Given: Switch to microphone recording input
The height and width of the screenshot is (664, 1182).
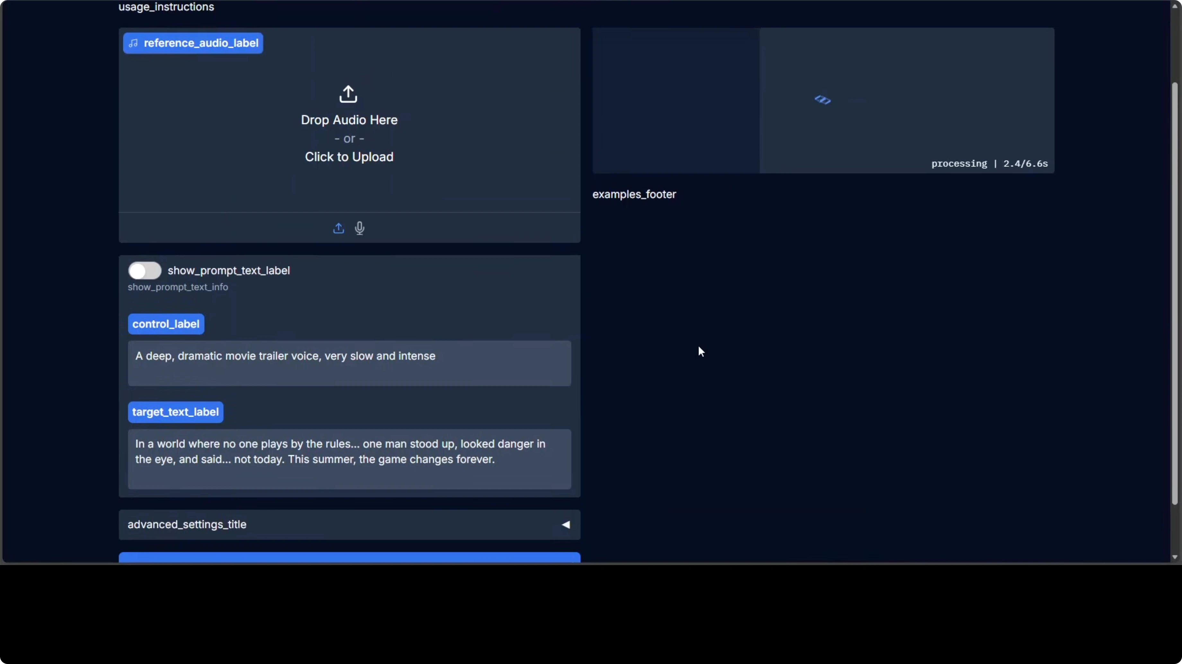Looking at the screenshot, I should coord(360,228).
